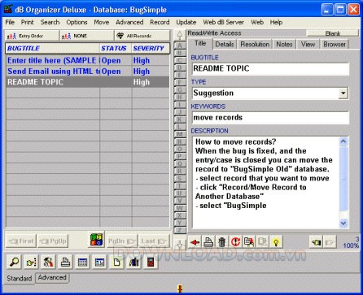The height and width of the screenshot is (295, 363).
Task: Click the red circular undo icon
Action: pyautogui.click(x=235, y=242)
